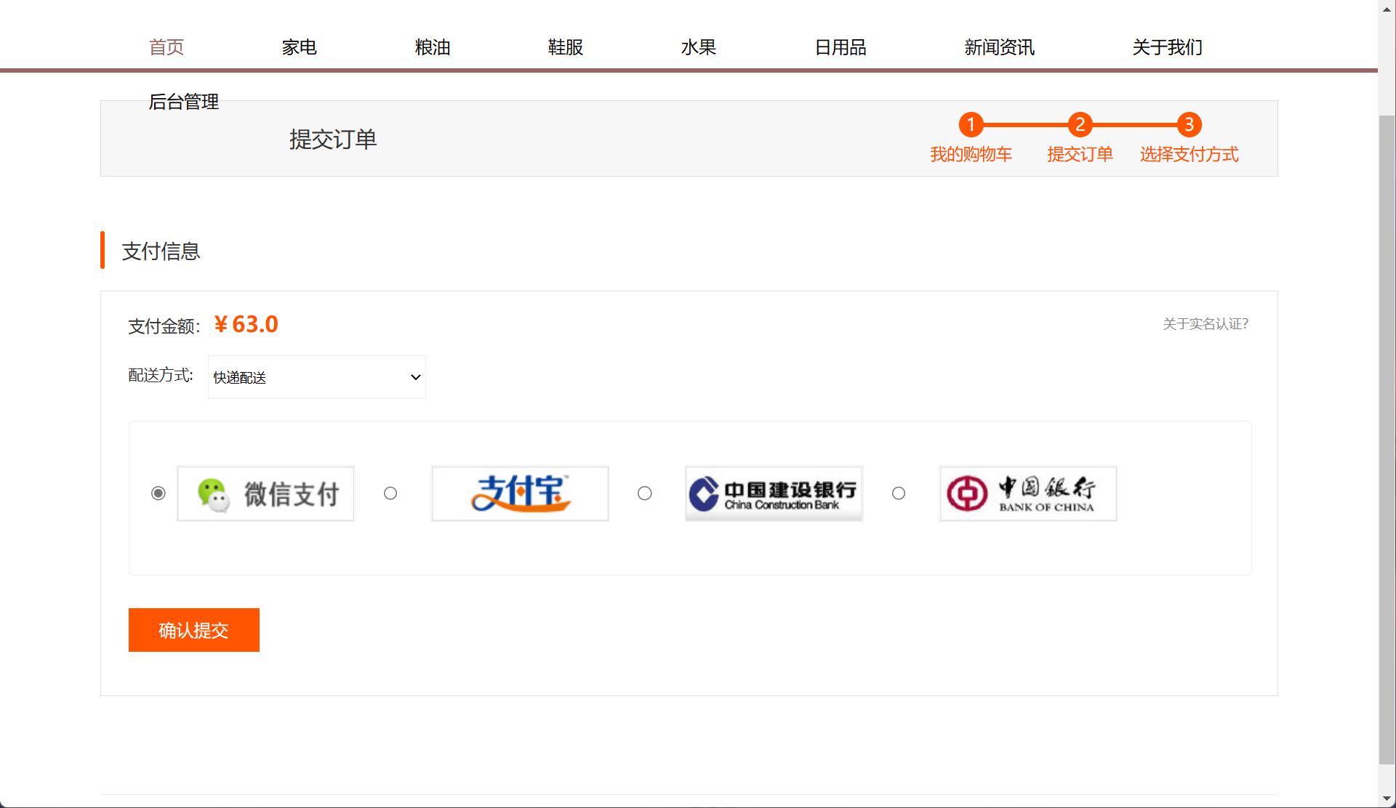This screenshot has height=808, width=1396.
Task: Select the WeChat Pay radio button
Action: pos(159,493)
